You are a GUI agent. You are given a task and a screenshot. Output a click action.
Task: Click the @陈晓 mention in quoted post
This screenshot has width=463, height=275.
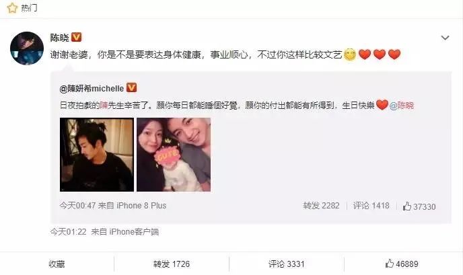[x=402, y=106]
